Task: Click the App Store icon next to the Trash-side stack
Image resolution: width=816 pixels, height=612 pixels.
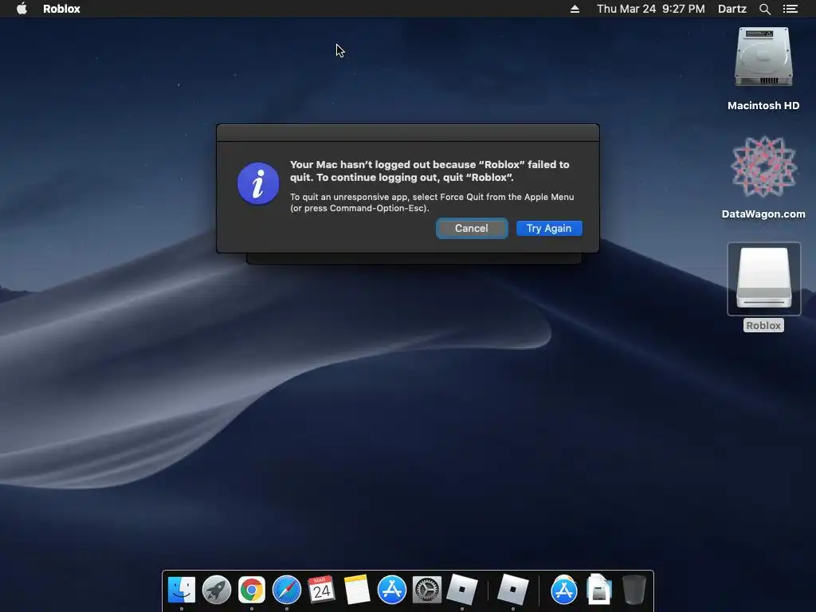Action: 563,590
